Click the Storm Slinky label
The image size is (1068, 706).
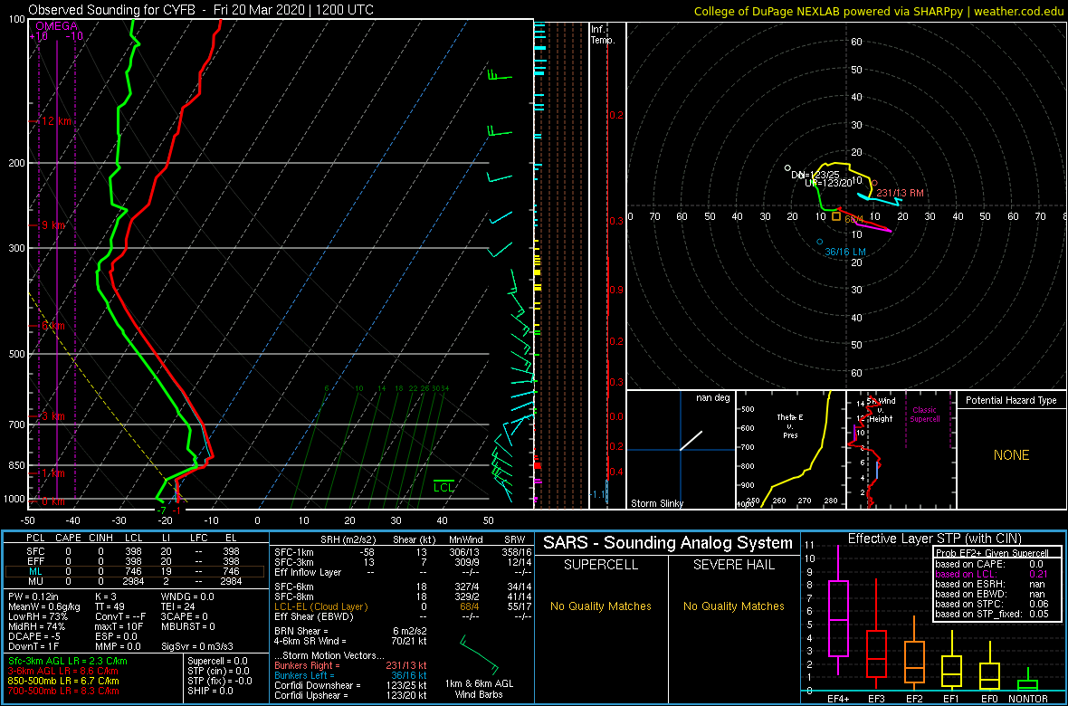click(x=657, y=503)
